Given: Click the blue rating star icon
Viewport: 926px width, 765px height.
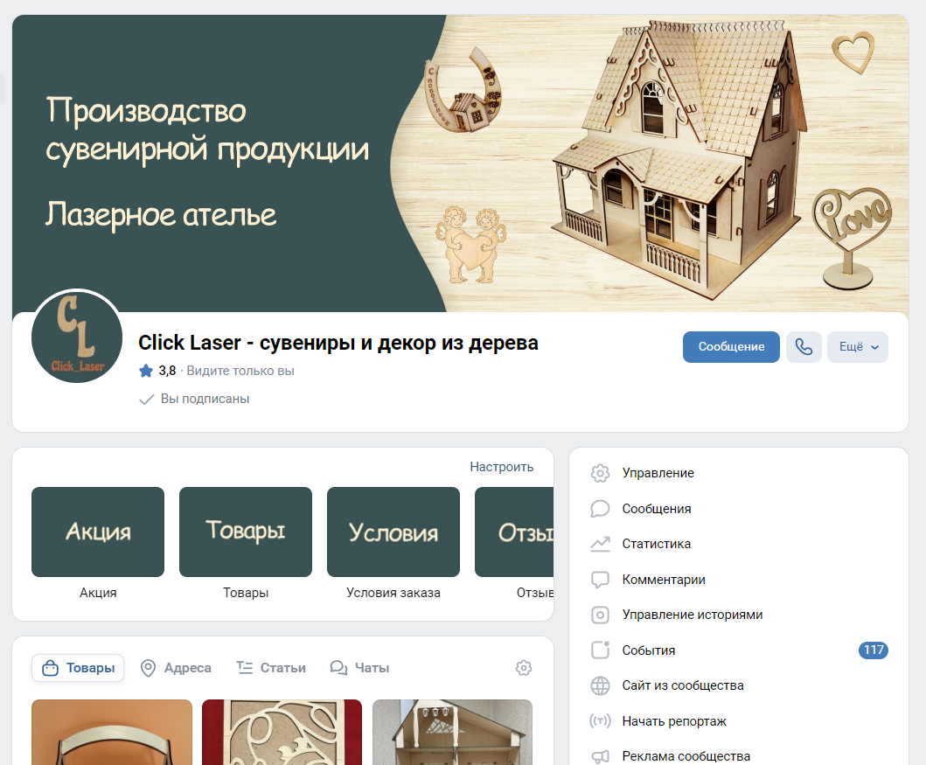Looking at the screenshot, I should [146, 371].
